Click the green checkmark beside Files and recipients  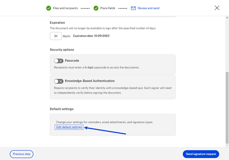pyautogui.click(x=48, y=8)
